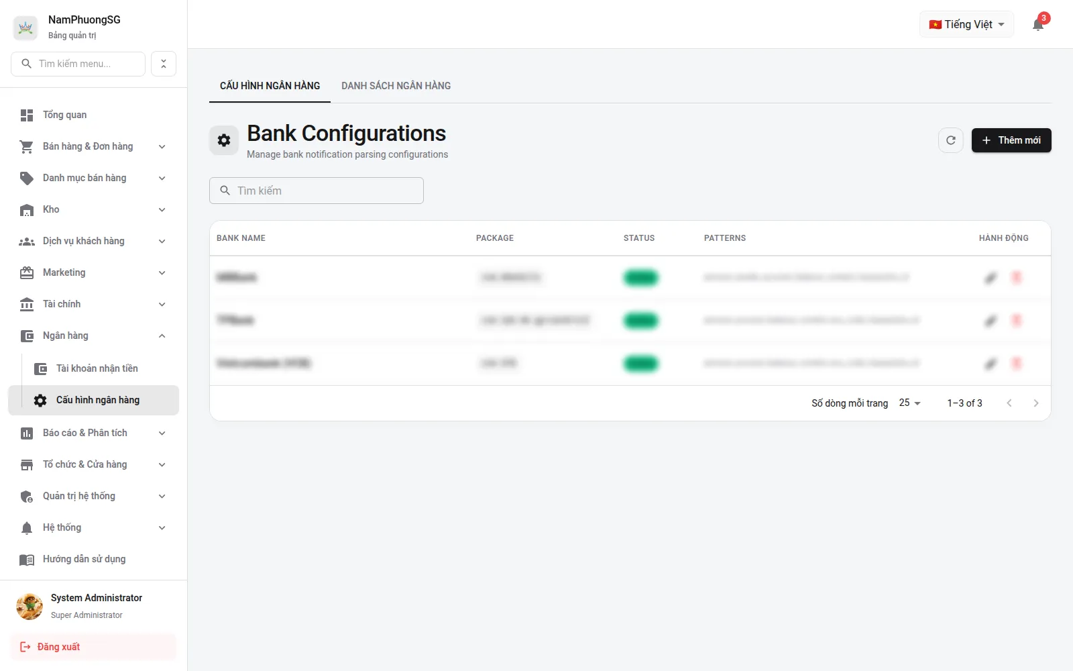
Task: Expand the Kho section chevron
Action: (x=162, y=210)
